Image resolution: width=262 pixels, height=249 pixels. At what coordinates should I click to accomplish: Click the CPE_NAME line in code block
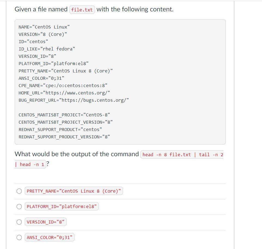[x=63, y=85]
